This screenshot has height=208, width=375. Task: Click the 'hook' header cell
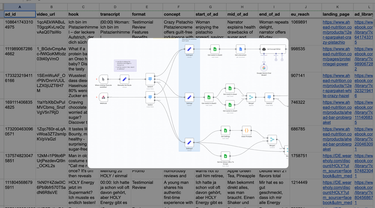click(x=83, y=14)
